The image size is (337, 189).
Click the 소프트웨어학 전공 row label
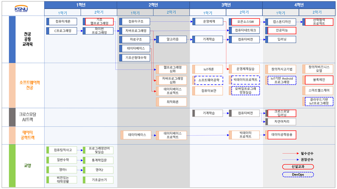(30, 85)
